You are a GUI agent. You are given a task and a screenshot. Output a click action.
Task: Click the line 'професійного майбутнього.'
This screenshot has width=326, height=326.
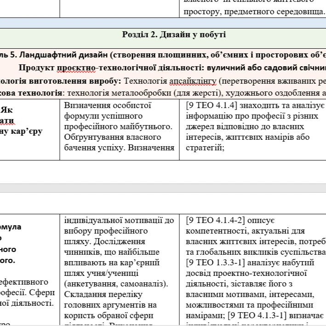click(118, 126)
